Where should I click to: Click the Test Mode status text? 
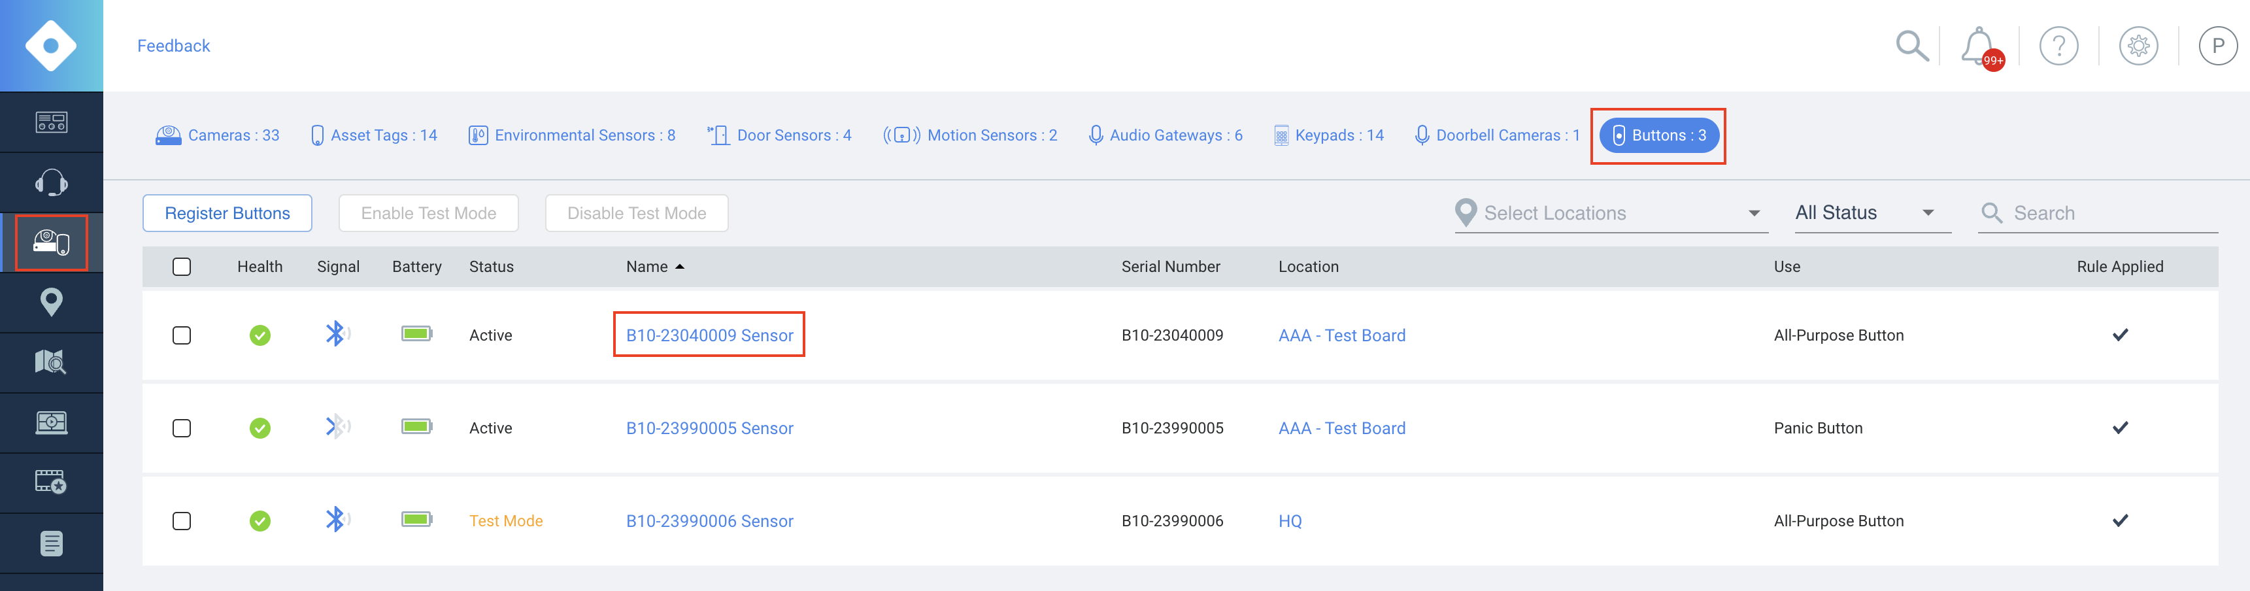pos(506,521)
